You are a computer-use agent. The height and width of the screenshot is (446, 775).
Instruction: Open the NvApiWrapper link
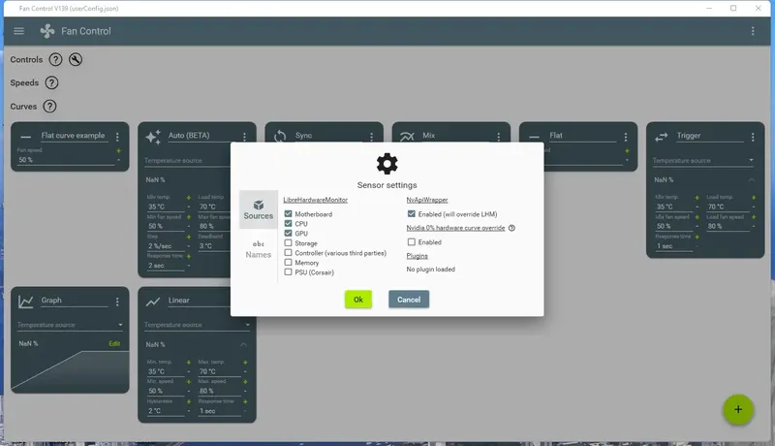coord(427,200)
